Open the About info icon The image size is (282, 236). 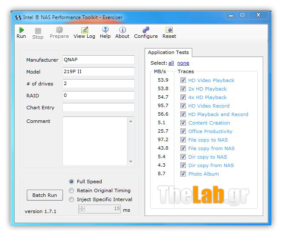122,30
